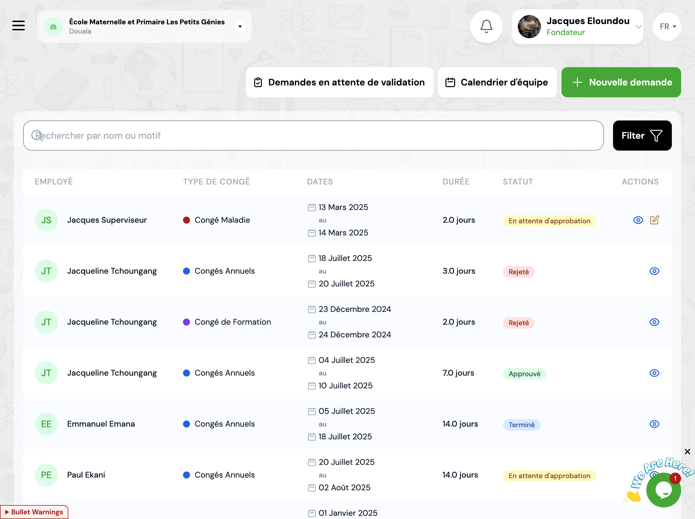View the approved Congés Annuels request details
The image size is (695, 519).
tap(654, 373)
